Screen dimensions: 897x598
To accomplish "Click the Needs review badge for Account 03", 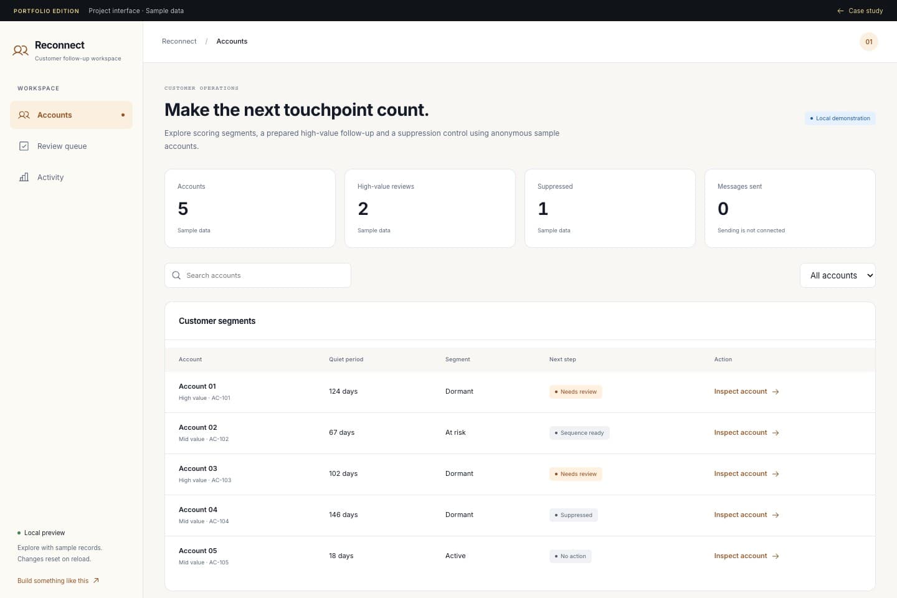I will point(576,474).
